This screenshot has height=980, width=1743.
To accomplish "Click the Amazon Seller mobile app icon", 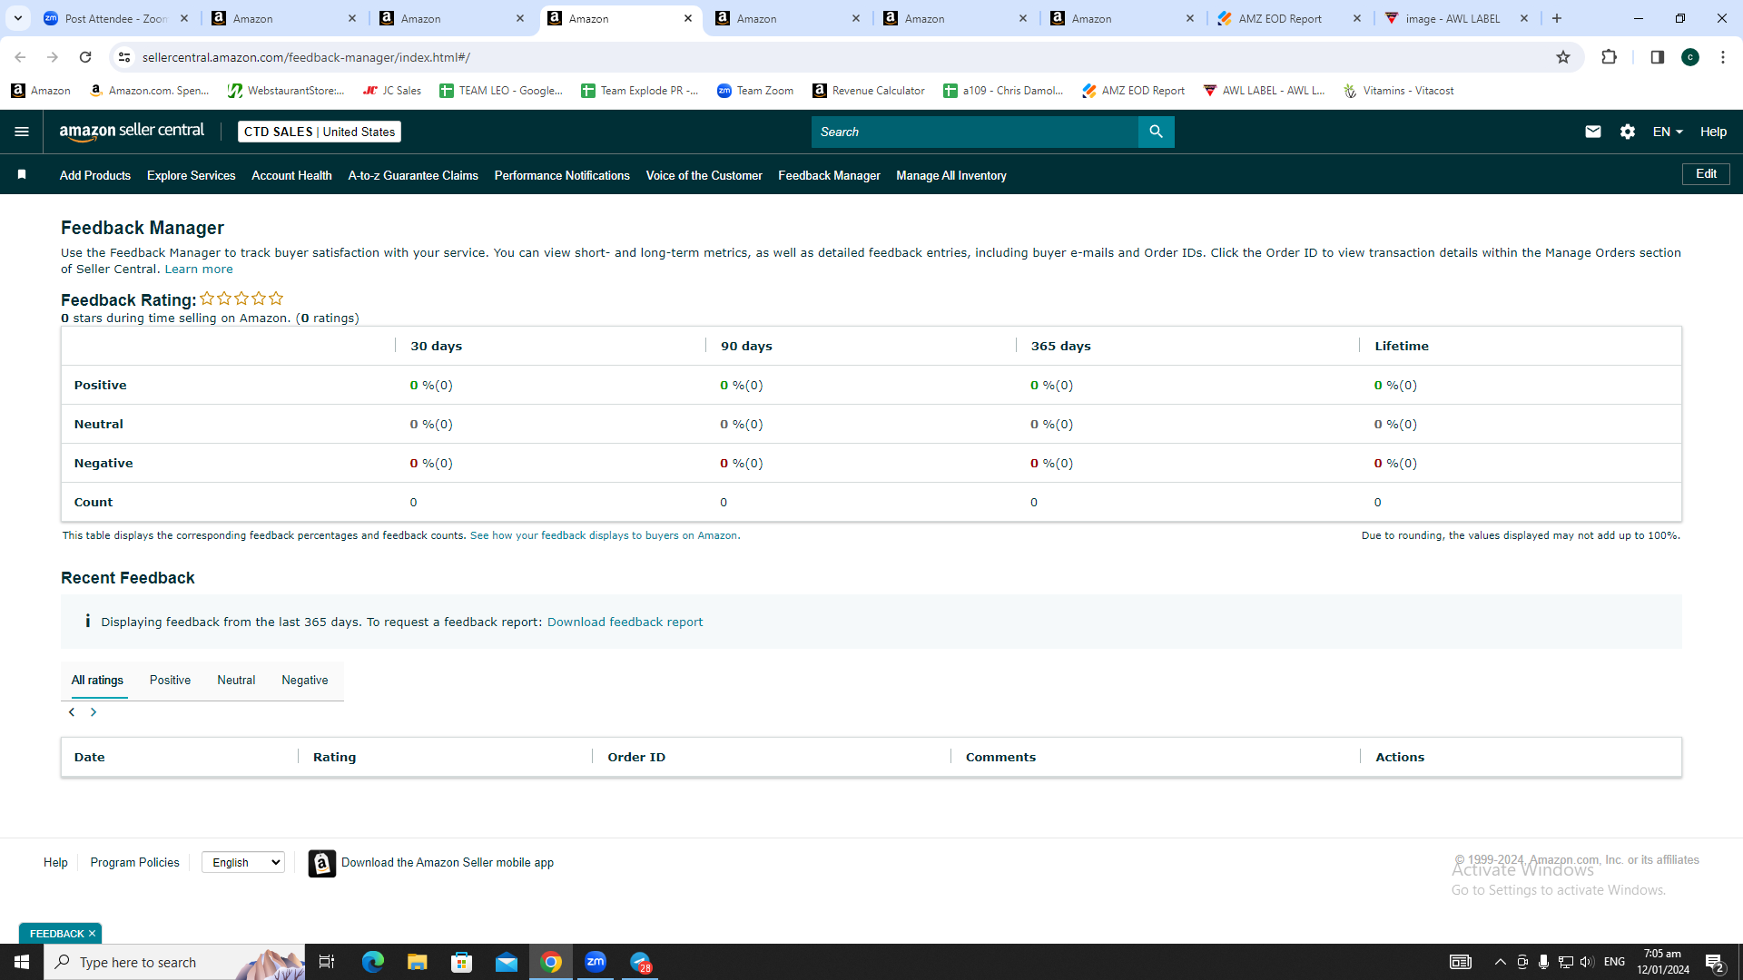I will point(321,863).
